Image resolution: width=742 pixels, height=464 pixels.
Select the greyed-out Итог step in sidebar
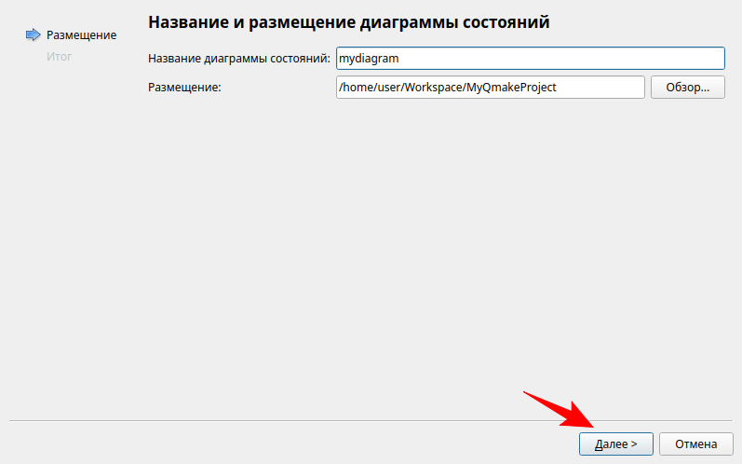click(59, 57)
